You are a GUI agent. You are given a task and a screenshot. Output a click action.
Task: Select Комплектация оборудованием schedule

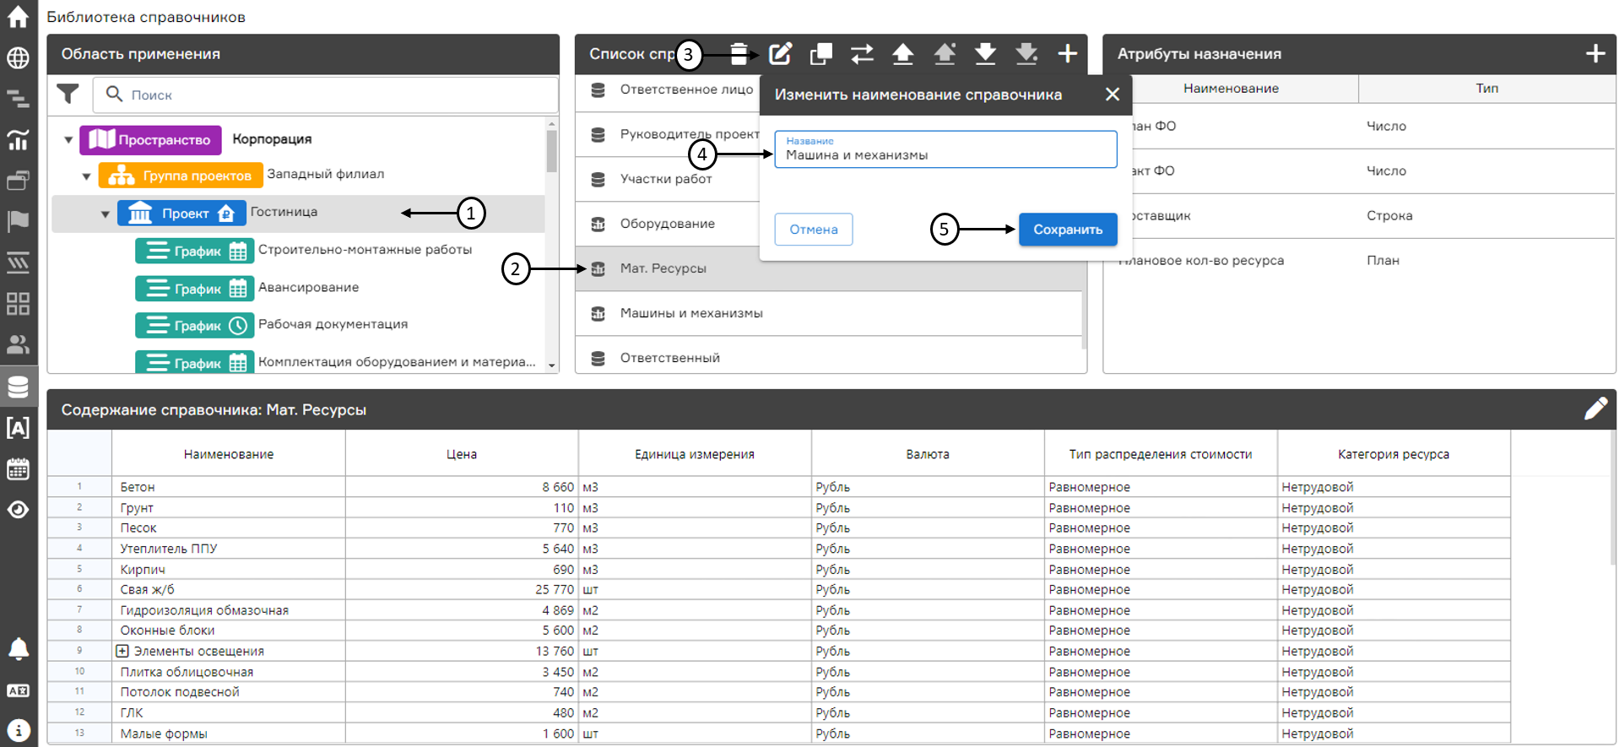(397, 362)
